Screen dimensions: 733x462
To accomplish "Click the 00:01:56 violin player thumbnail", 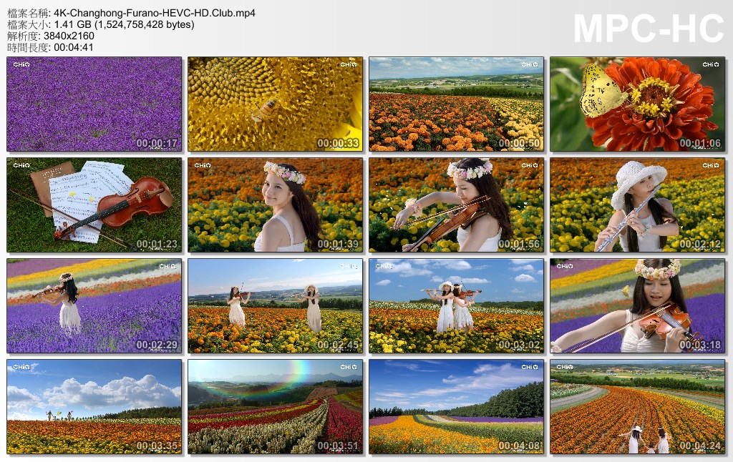I will pyautogui.click(x=457, y=205).
